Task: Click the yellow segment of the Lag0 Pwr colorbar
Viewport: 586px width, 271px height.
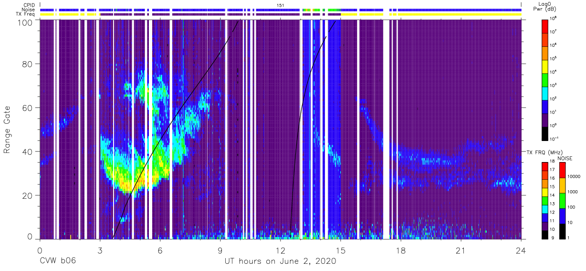Action: click(x=545, y=65)
